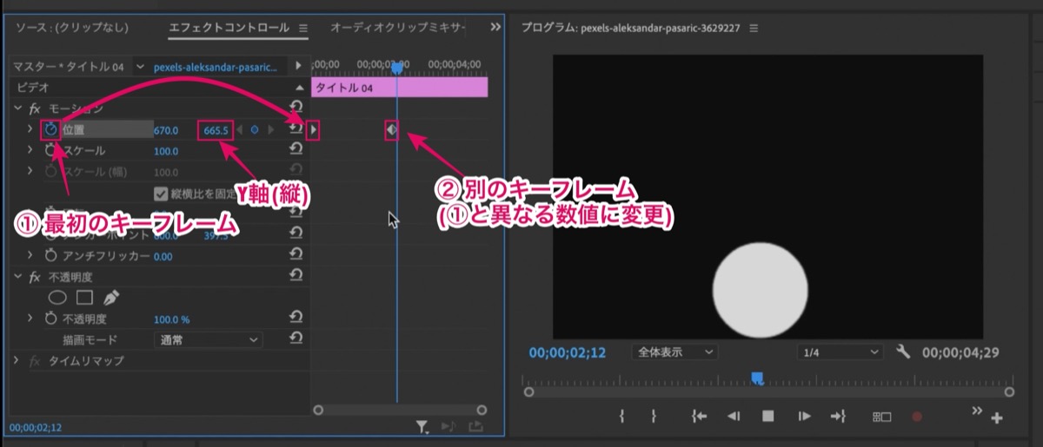This screenshot has height=447, width=1043.
Task: Open the button editor plus icon
Action: pyautogui.click(x=997, y=418)
